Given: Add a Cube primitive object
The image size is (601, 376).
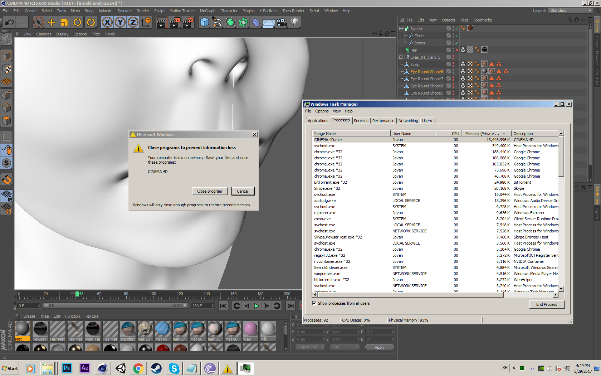Looking at the screenshot, I should click(x=204, y=23).
